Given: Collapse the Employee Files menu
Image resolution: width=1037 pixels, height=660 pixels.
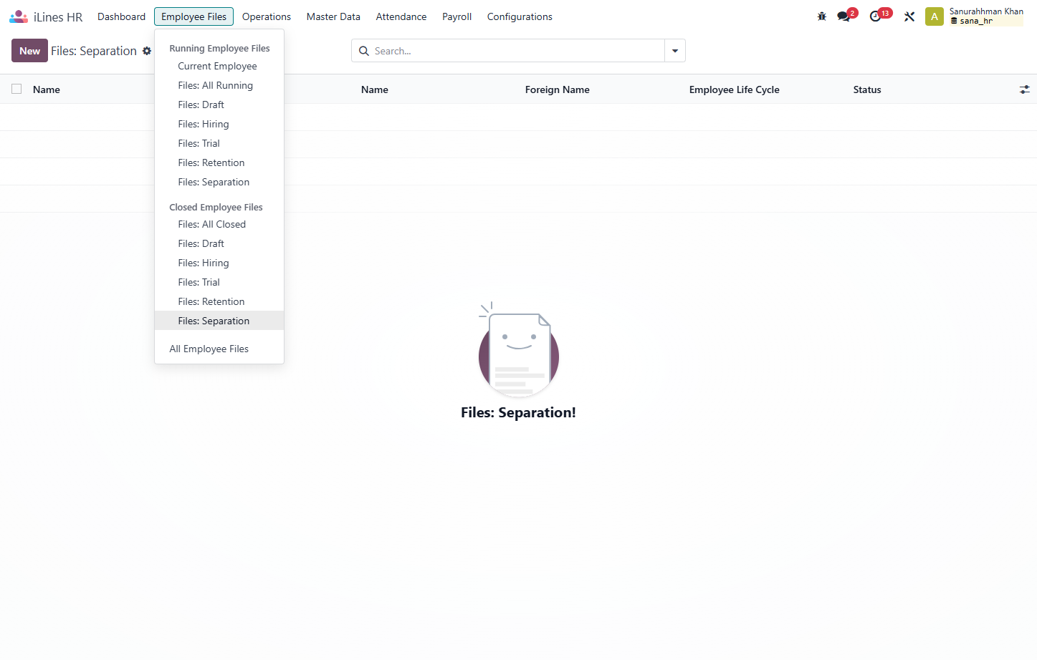Looking at the screenshot, I should tap(193, 16).
